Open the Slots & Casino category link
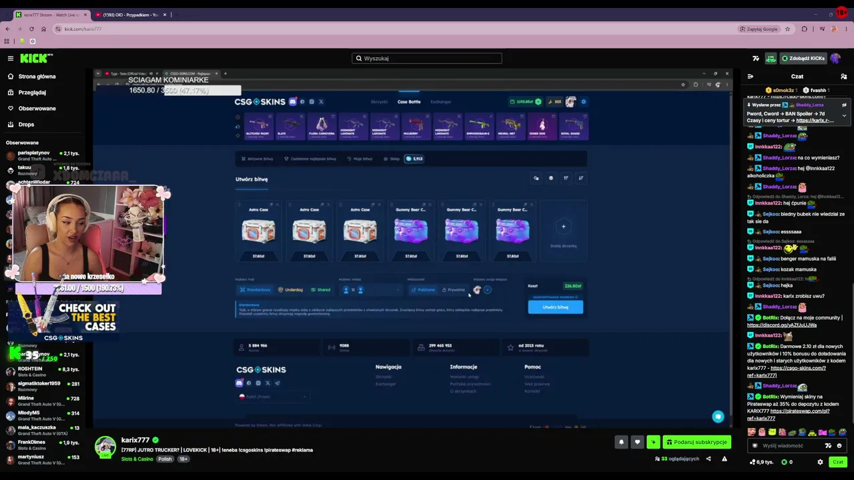 (x=137, y=459)
